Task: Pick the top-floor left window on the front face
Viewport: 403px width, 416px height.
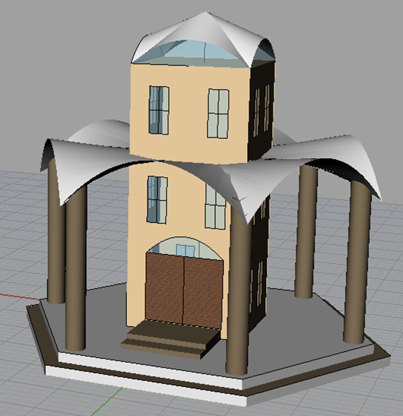Action: coord(159,110)
